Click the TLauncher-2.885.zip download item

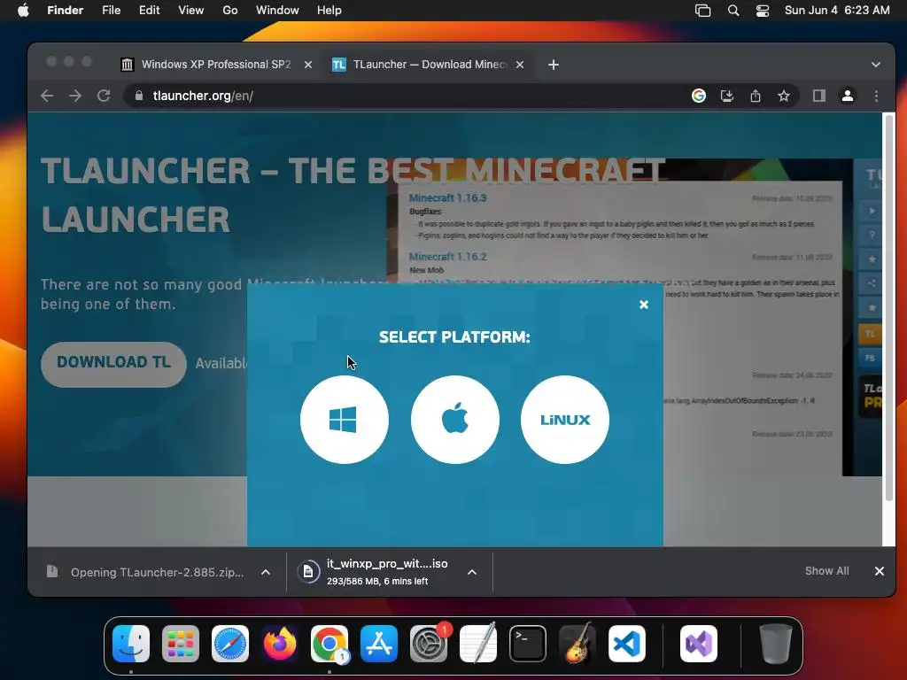[x=145, y=573]
